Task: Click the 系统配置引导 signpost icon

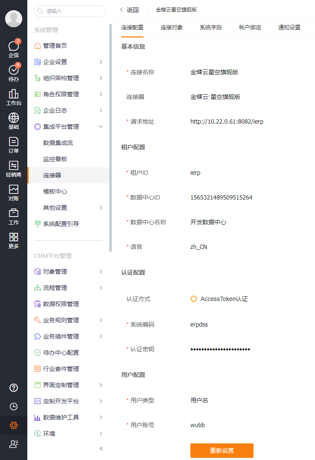Action: pos(37,224)
